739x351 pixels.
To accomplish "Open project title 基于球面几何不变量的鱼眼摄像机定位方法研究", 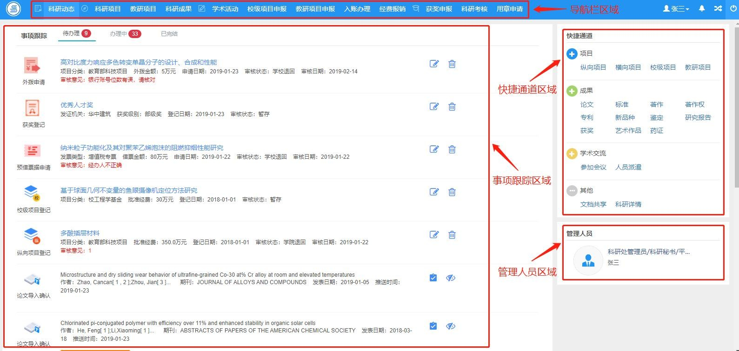I will [129, 190].
